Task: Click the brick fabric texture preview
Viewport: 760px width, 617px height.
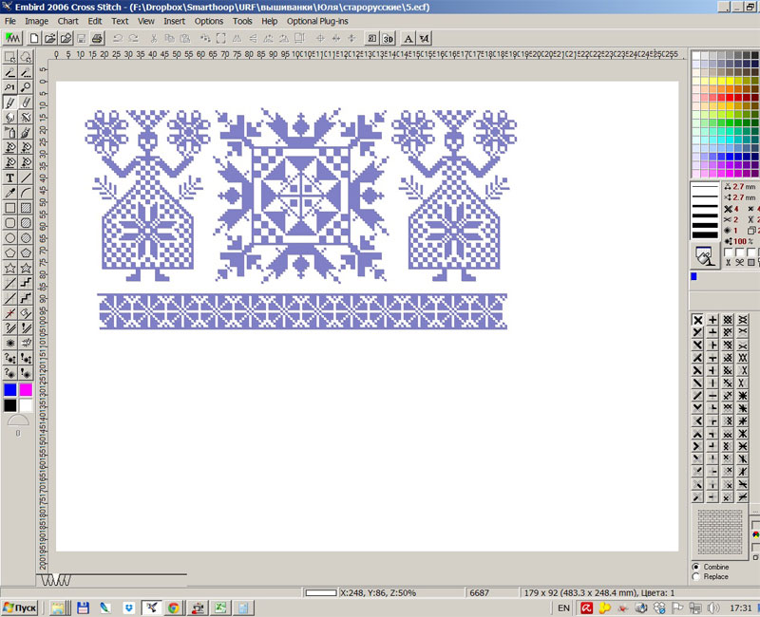Action: coord(720,532)
